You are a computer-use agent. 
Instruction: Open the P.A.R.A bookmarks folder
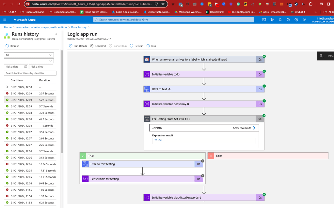tap(9, 12)
